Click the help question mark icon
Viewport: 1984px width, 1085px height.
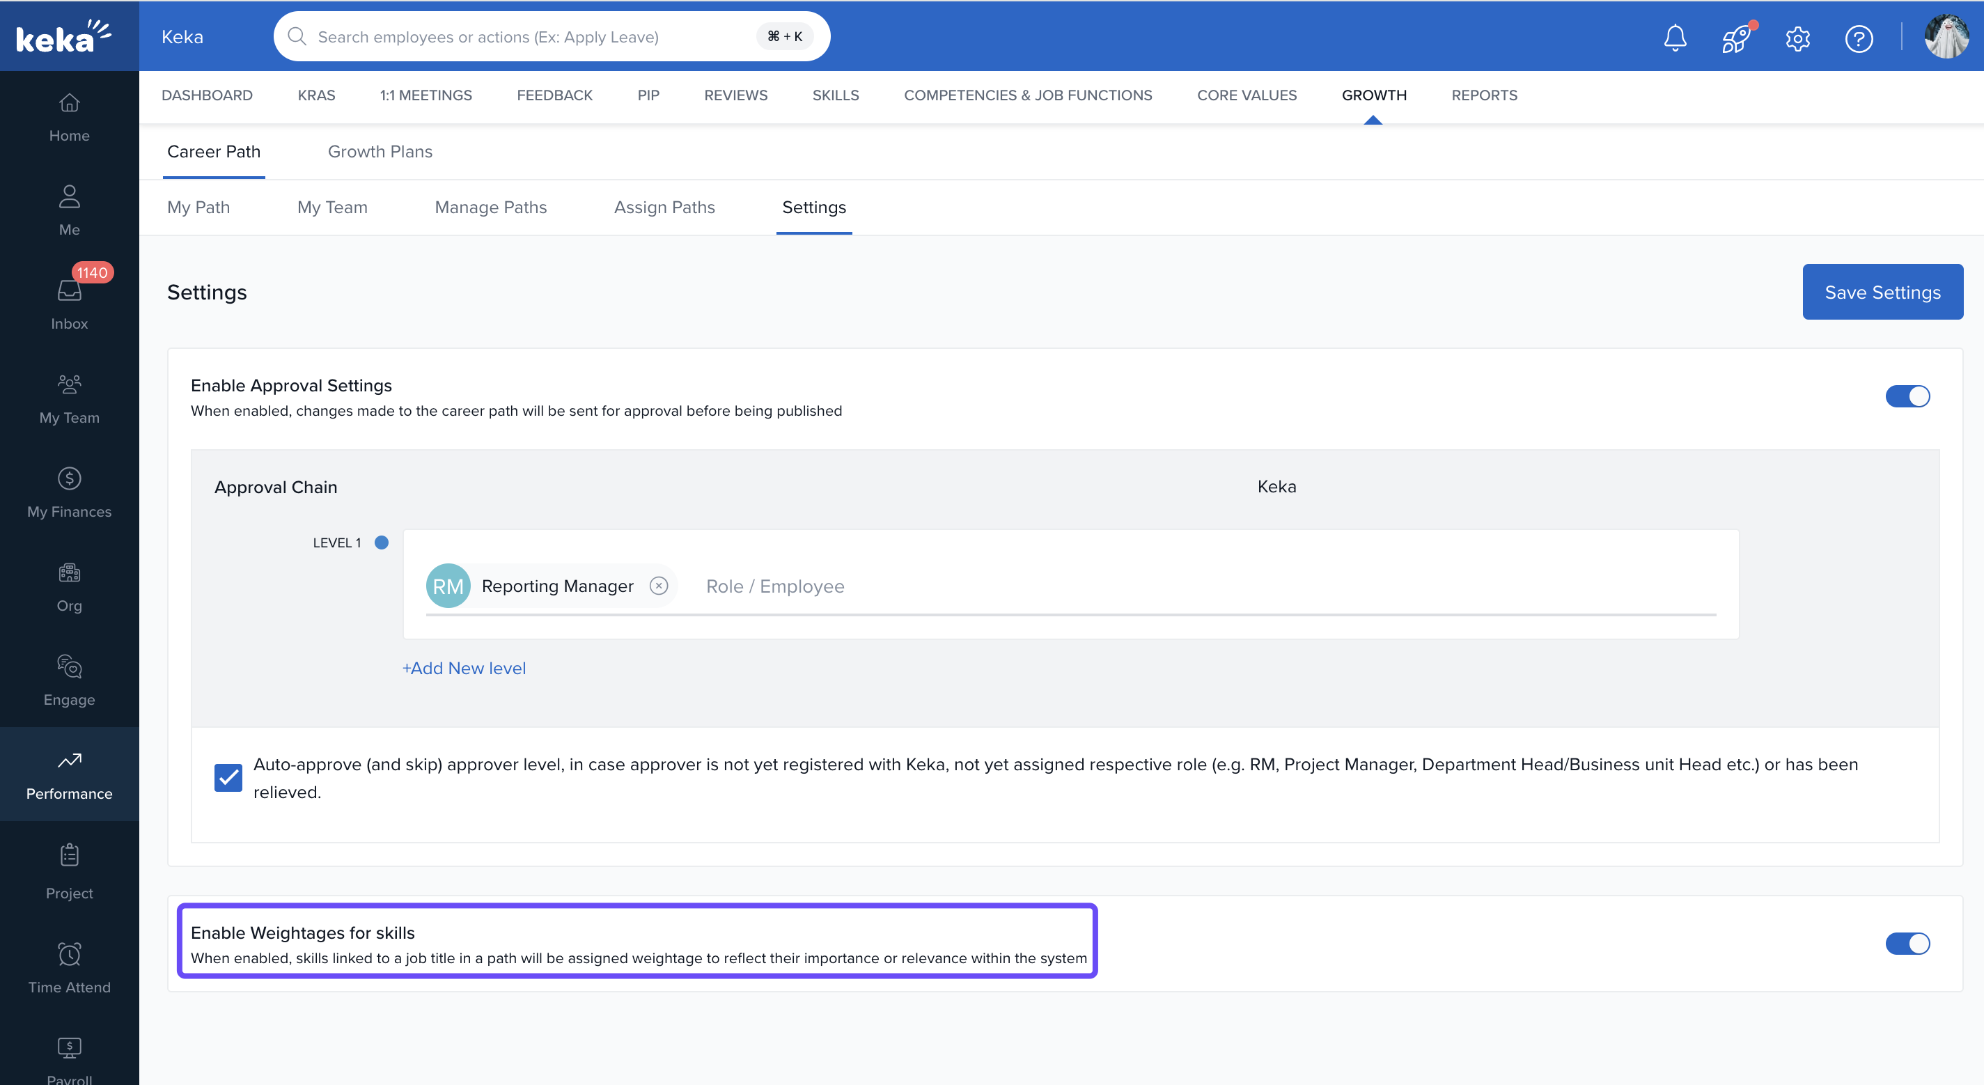1858,38
